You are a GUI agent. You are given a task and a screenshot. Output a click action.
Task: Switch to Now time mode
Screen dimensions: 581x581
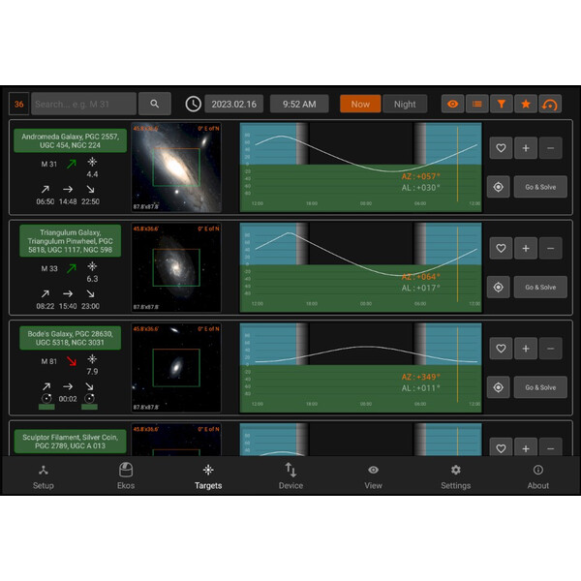[x=360, y=104]
